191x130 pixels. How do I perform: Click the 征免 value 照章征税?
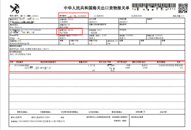(179, 65)
